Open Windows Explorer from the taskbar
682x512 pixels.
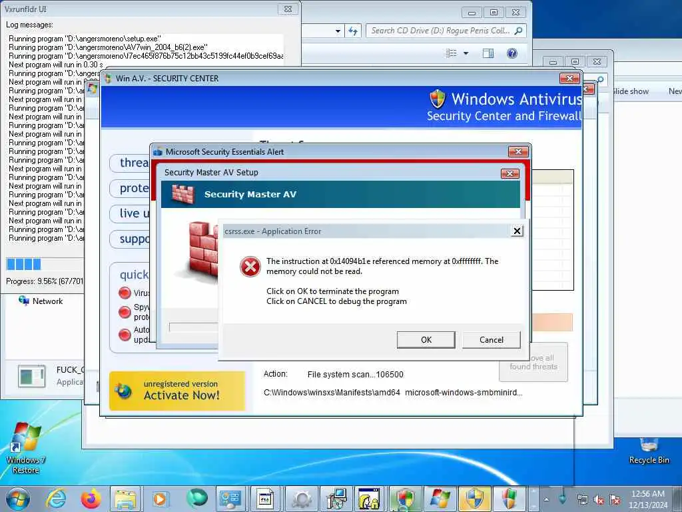tap(125, 499)
